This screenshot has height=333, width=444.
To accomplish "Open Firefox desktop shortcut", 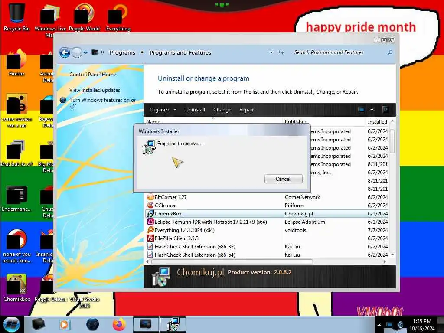I will [17, 62].
